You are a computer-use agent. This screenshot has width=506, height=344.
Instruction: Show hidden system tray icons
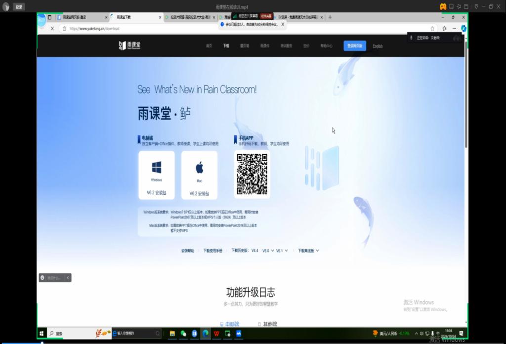[x=416, y=333]
